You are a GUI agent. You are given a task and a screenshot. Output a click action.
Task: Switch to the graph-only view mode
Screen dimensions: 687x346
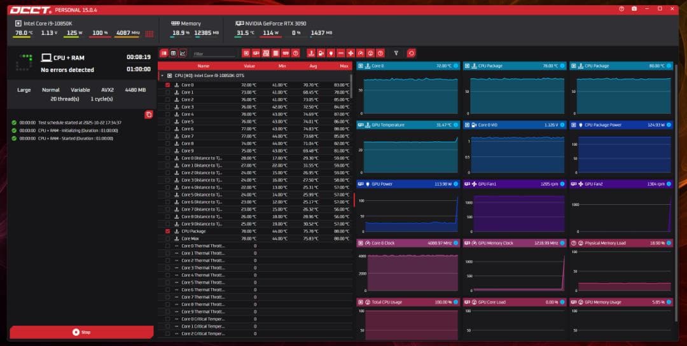(x=183, y=53)
